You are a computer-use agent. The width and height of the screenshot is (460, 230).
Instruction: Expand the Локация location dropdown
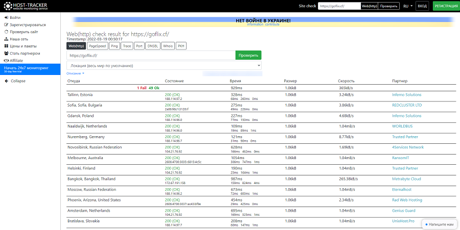(164, 66)
